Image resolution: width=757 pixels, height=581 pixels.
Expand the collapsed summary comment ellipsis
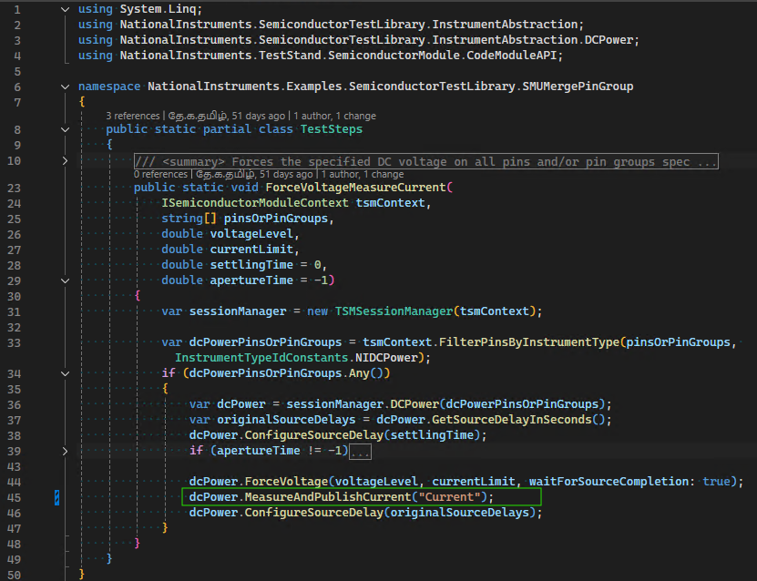pyautogui.click(x=708, y=160)
